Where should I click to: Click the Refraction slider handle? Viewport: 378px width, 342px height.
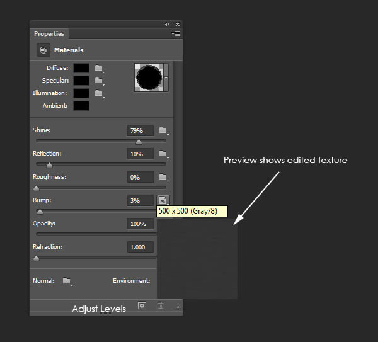tap(36, 259)
